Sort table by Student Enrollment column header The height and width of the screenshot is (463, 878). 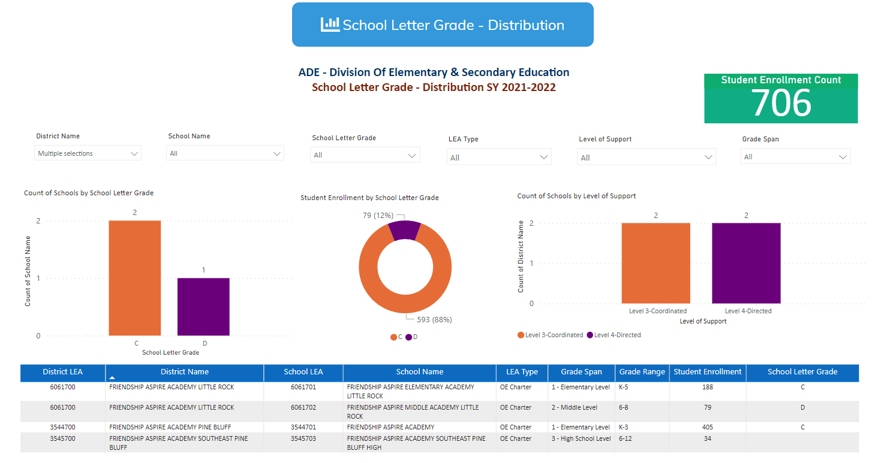click(x=707, y=372)
